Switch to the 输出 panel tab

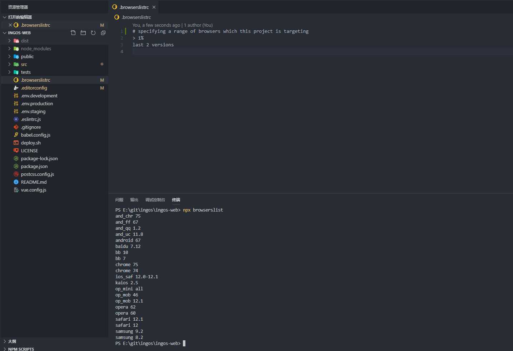pos(134,200)
